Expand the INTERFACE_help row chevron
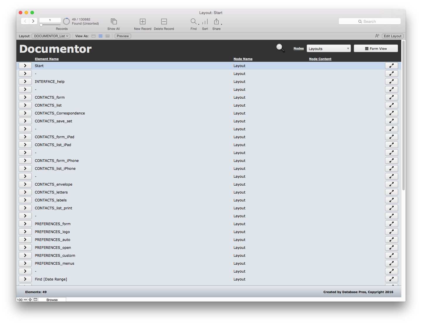The width and height of the screenshot is (422, 325). pyautogui.click(x=25, y=81)
